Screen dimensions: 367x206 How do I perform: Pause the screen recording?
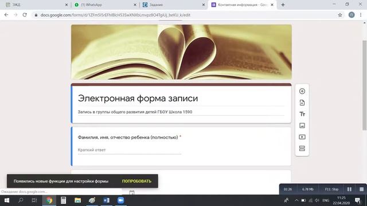coord(349,189)
